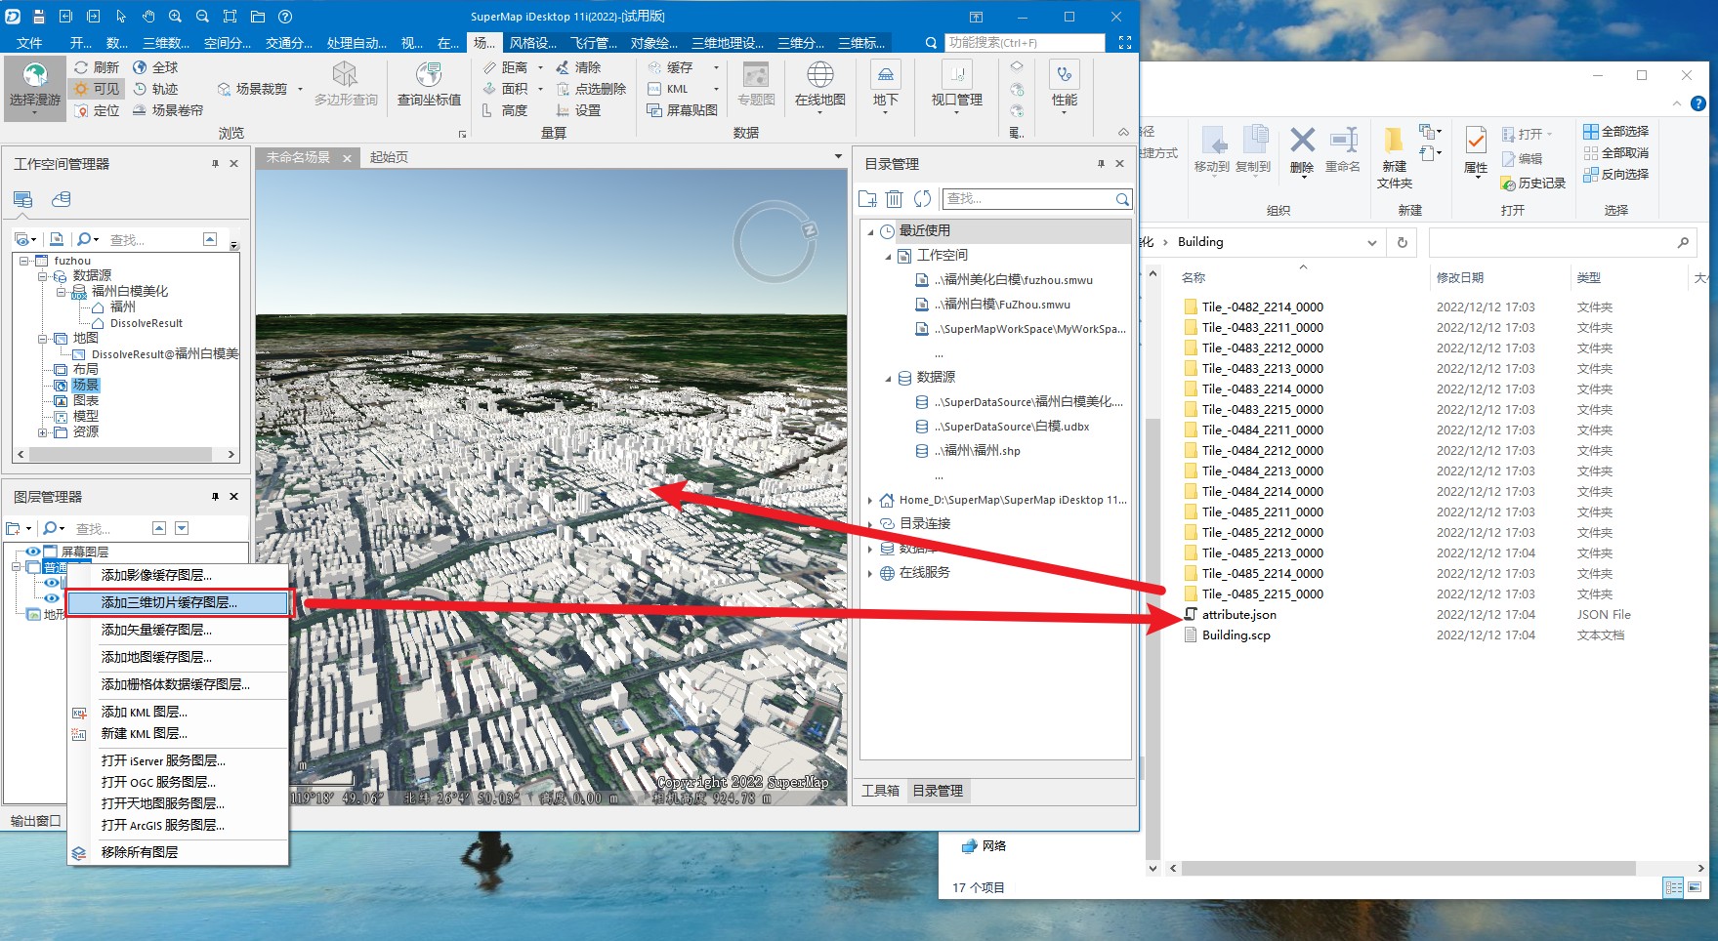
Task: Collapse the 数据源 node in workspace tree
Action: click(43, 276)
